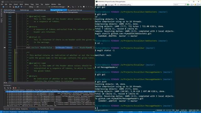Open the Window menu in Visual Studio

tap(54, 4)
